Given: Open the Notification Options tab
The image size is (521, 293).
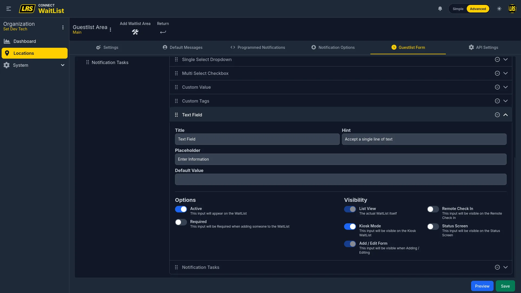Looking at the screenshot, I should click(333, 47).
